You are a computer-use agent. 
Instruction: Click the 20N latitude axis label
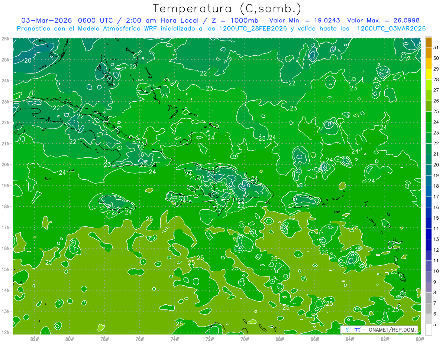(5, 164)
